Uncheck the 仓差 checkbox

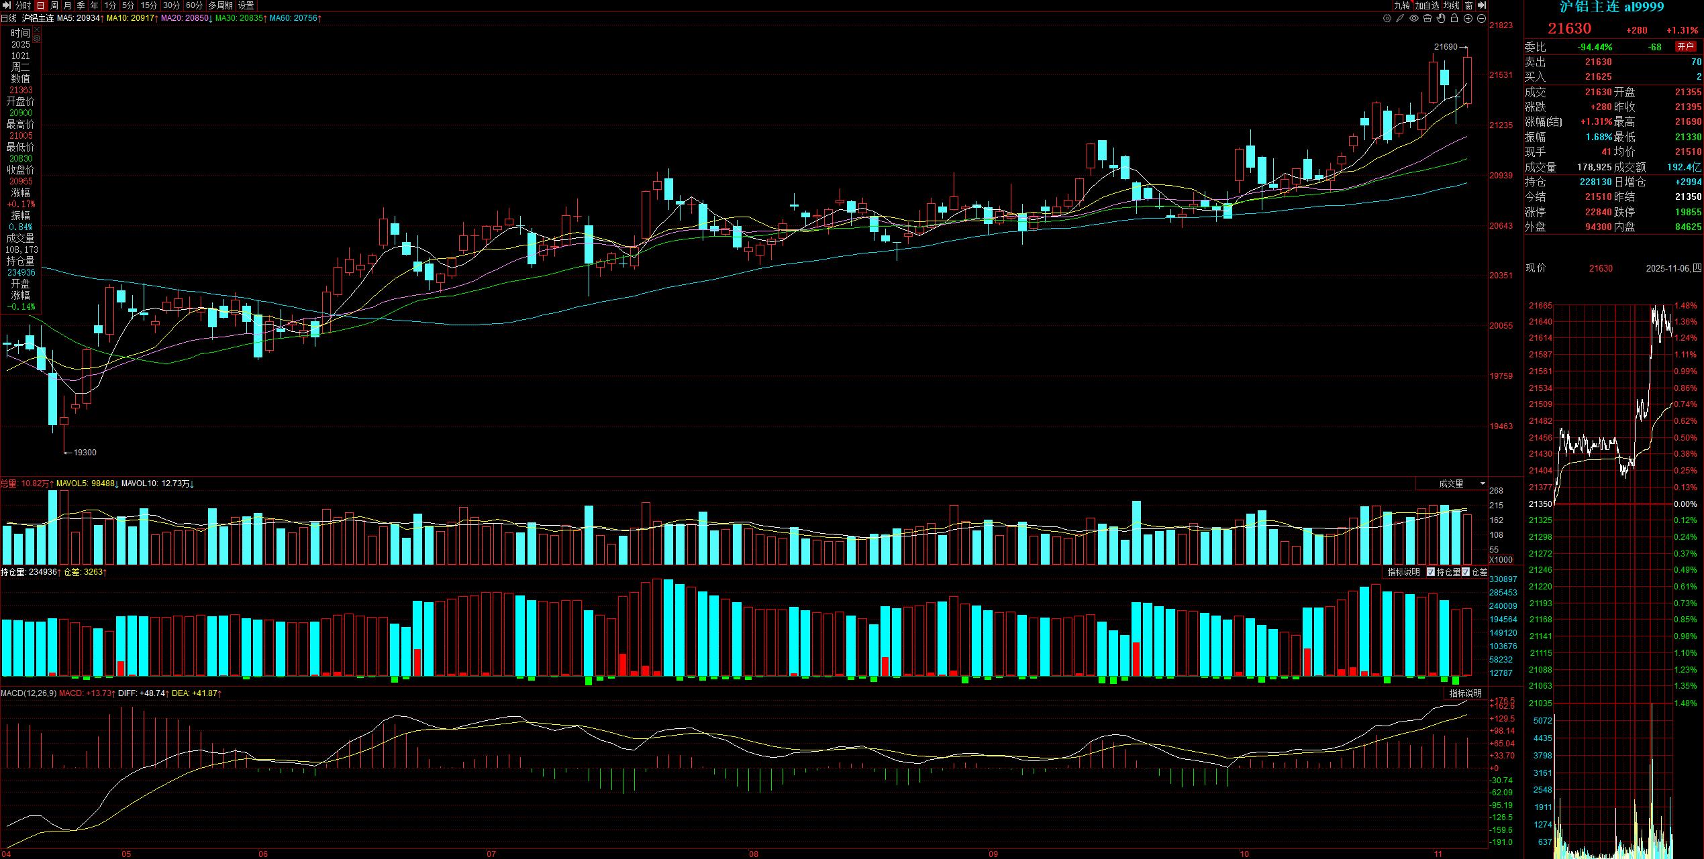pos(1466,572)
